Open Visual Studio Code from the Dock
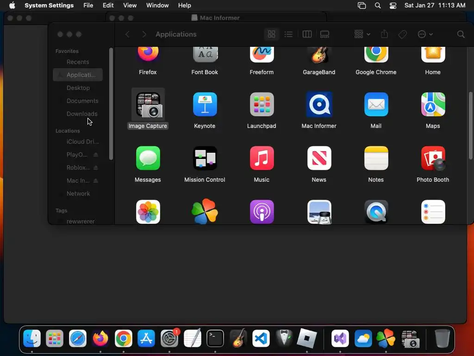Viewport: 474px width, 356px height. pyautogui.click(x=261, y=338)
